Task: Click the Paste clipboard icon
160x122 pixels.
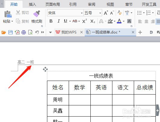Action: [x=8, y=14]
